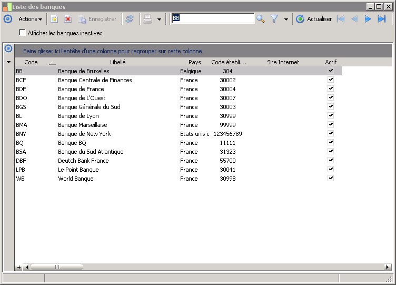This screenshot has height=285, width=396.
Task: Uncheck Actif for Banque de Bruxelles
Action: (331, 71)
